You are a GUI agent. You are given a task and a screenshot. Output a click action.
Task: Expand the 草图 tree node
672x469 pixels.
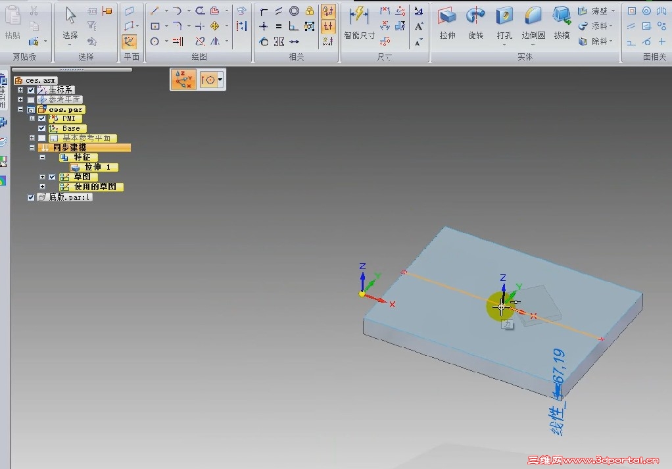click(x=43, y=177)
